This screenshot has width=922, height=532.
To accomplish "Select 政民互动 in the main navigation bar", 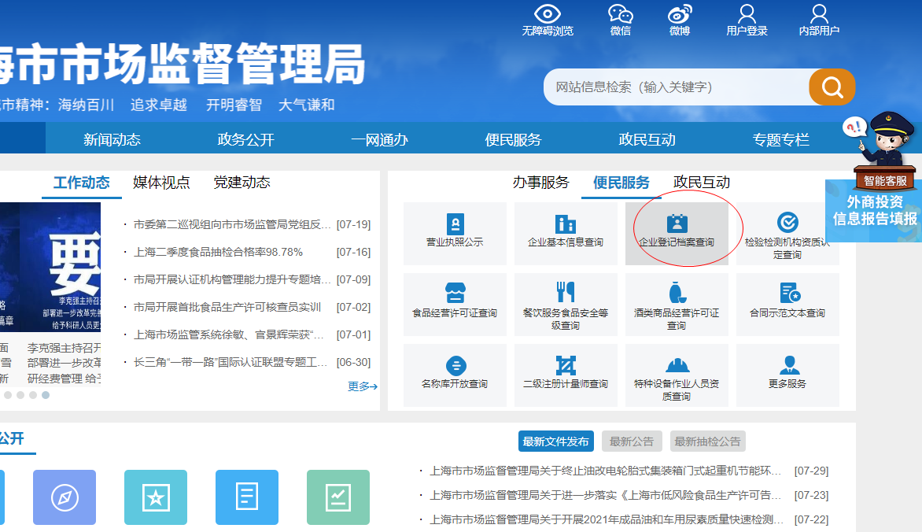I will tap(647, 139).
